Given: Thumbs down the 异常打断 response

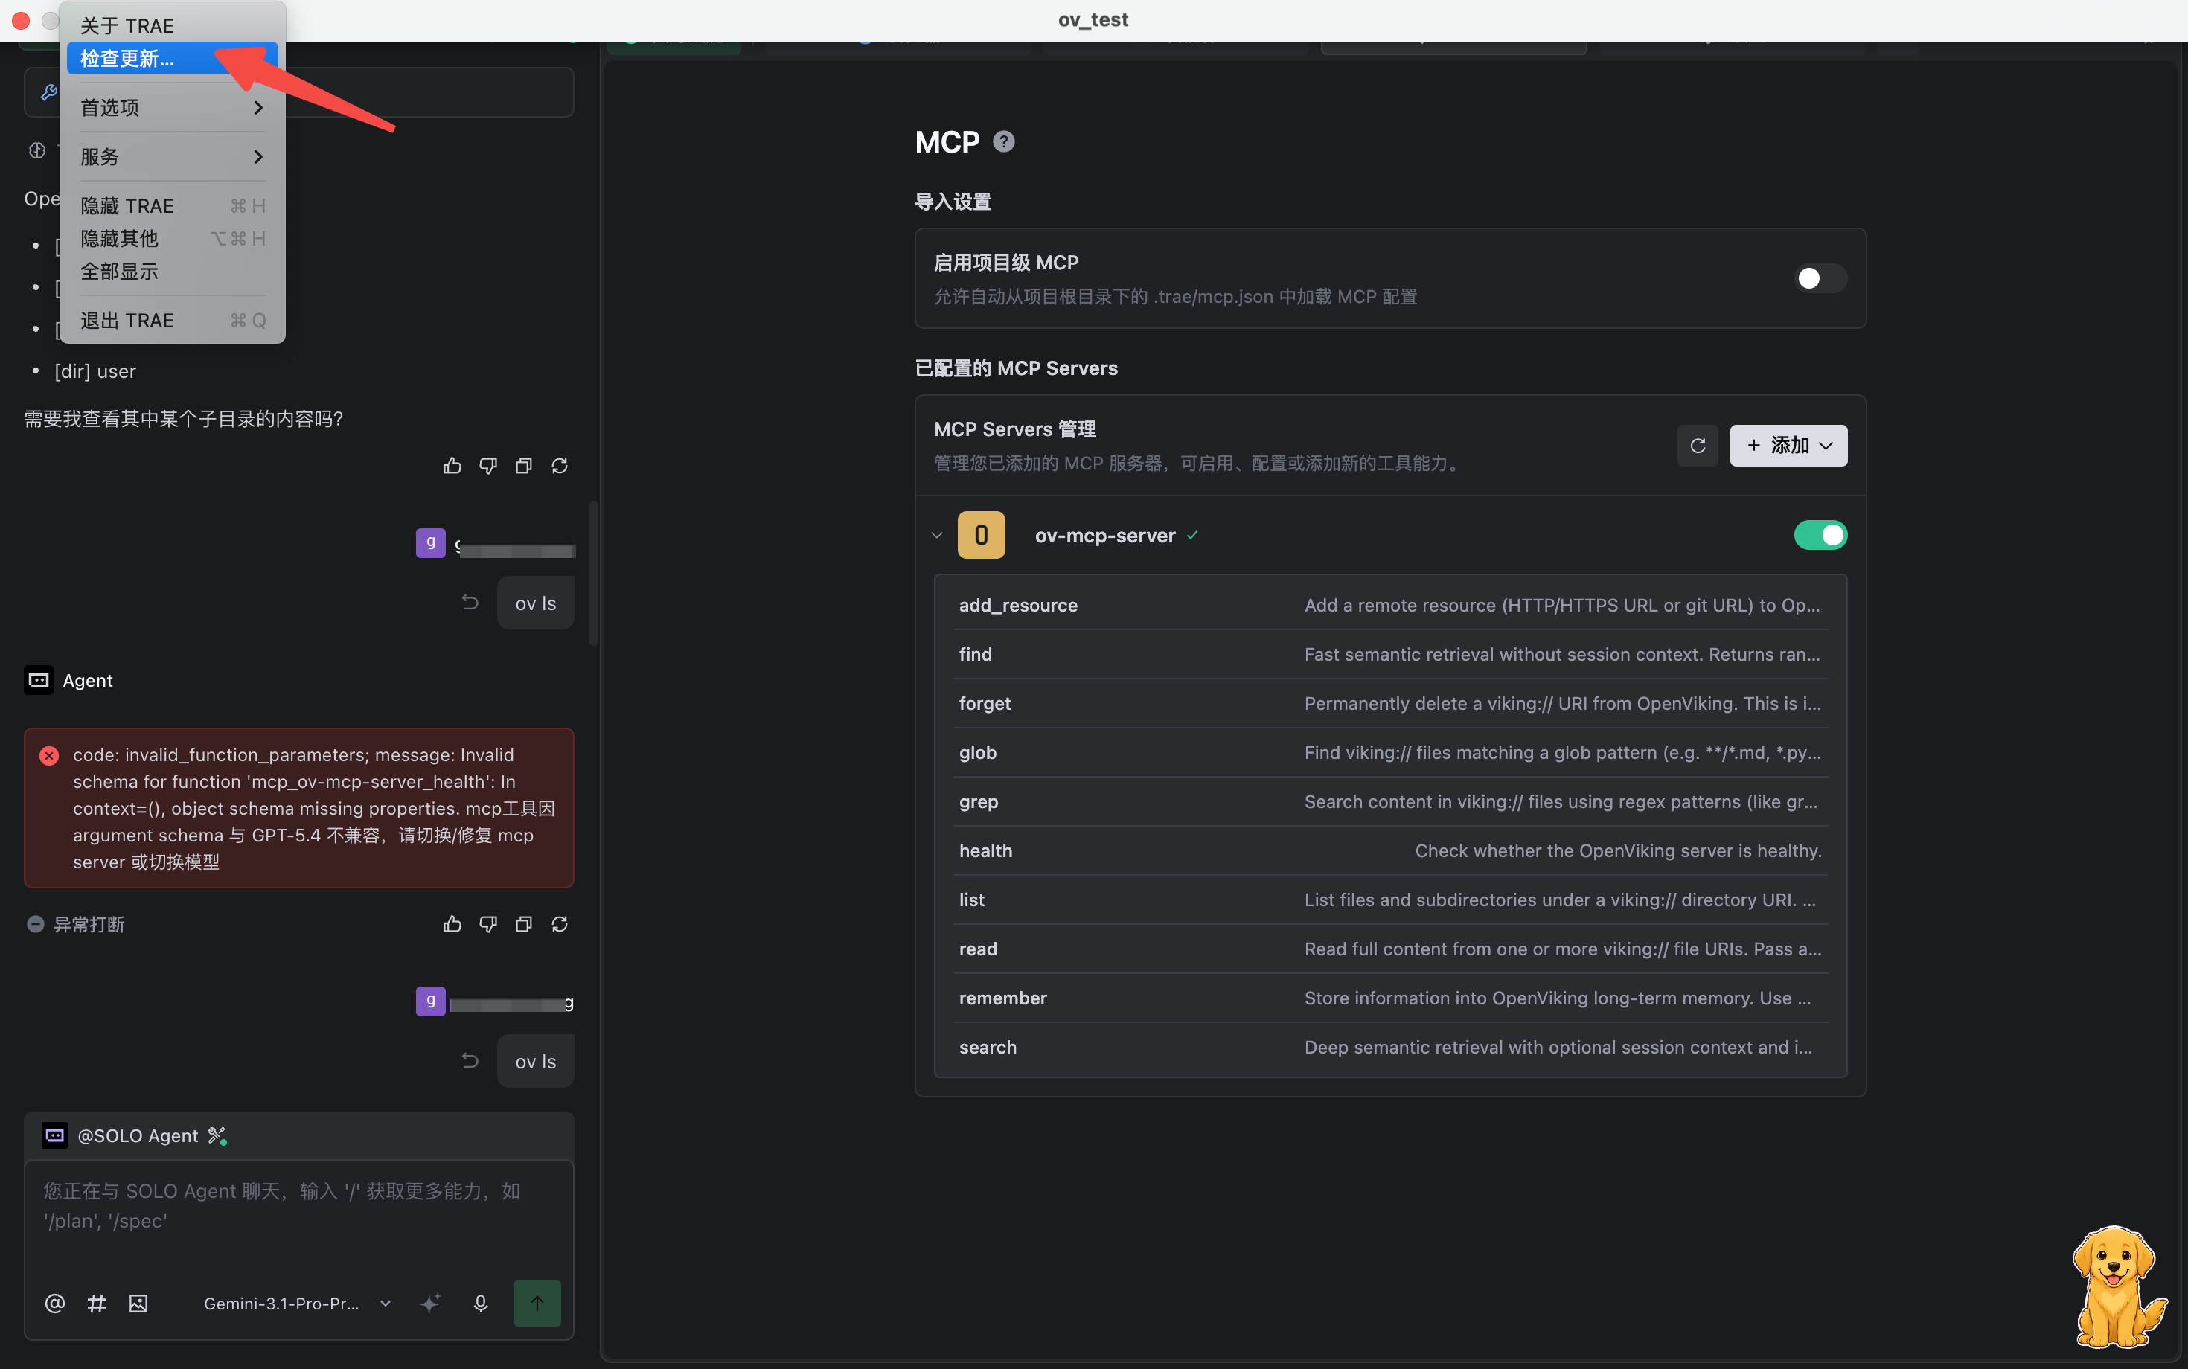Looking at the screenshot, I should coord(488,923).
